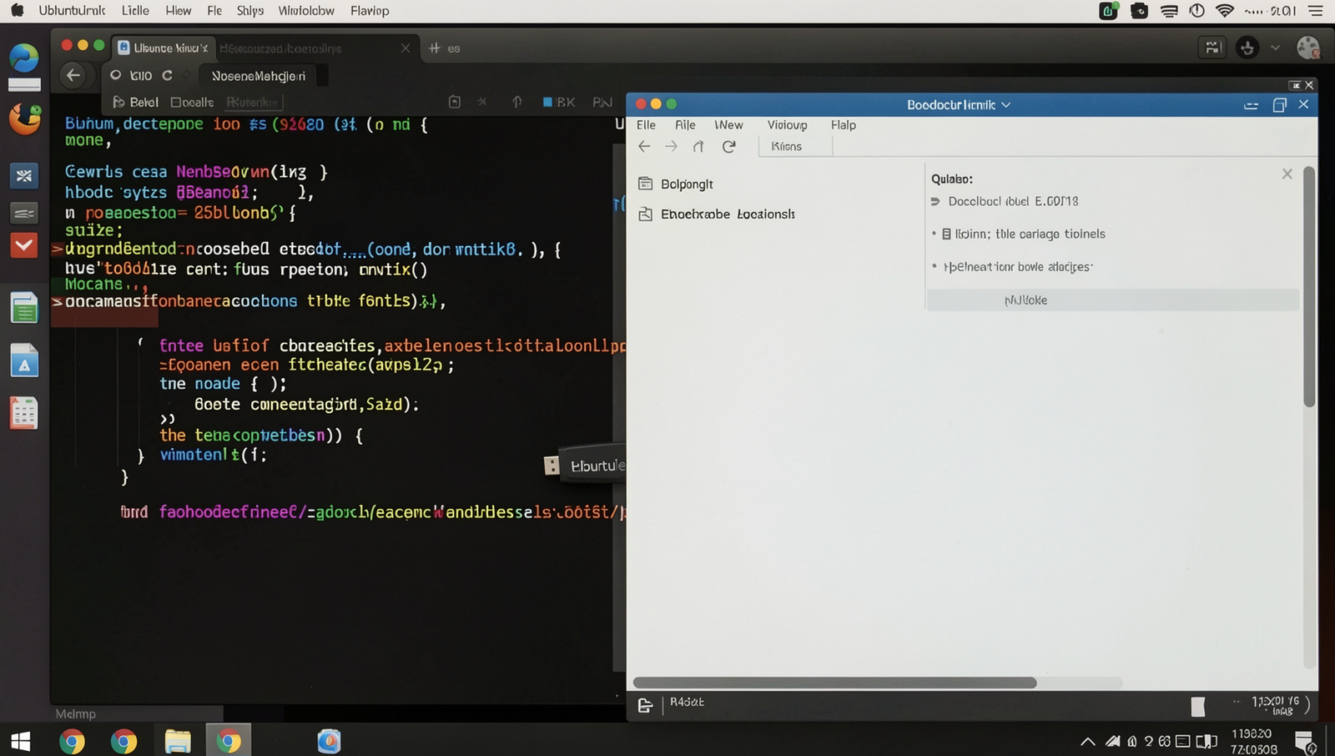Image resolution: width=1335 pixels, height=756 pixels.
Task: Open the green document dock icon
Action: pyautogui.click(x=24, y=308)
